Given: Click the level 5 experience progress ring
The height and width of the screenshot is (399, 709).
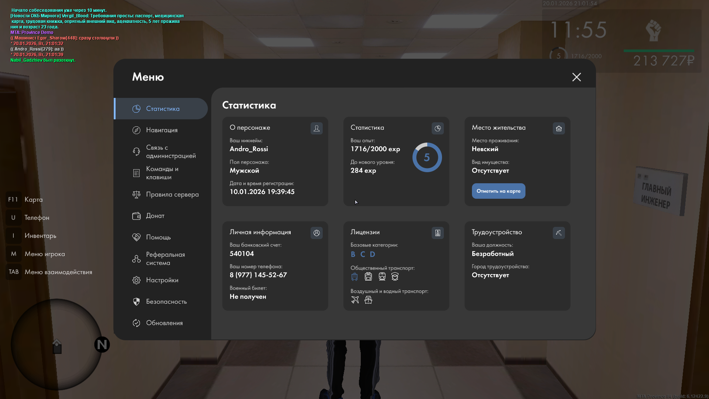Looking at the screenshot, I should point(427,157).
